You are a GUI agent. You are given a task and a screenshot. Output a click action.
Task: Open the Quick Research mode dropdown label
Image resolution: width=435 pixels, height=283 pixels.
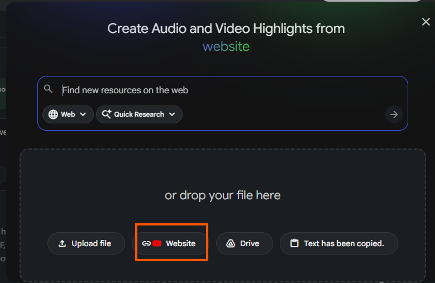(x=139, y=114)
